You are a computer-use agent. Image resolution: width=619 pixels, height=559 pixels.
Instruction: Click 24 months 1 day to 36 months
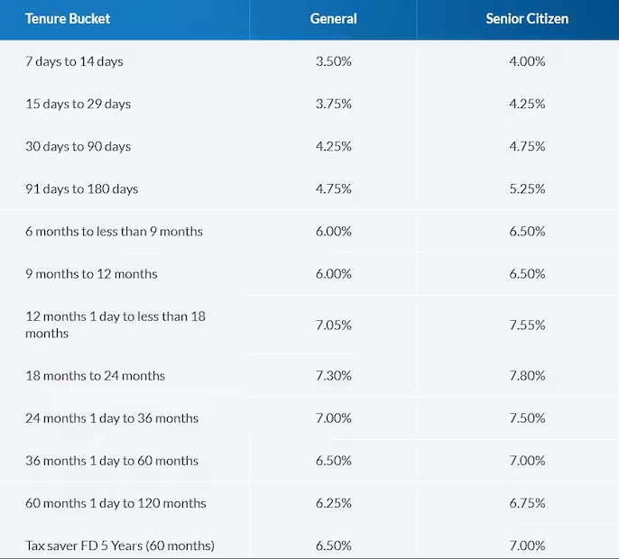pos(112,418)
